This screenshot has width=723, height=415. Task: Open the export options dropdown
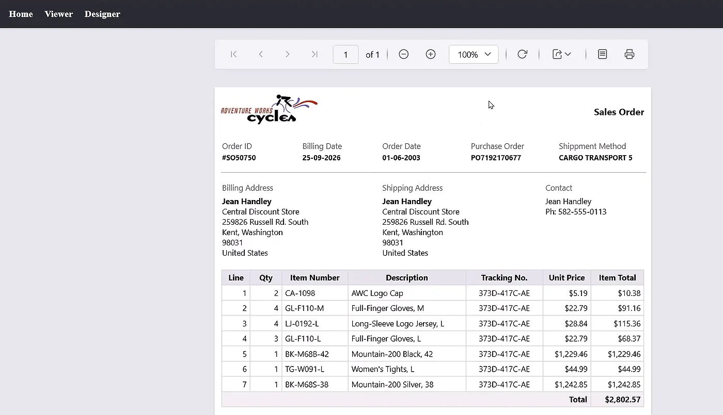coord(562,54)
